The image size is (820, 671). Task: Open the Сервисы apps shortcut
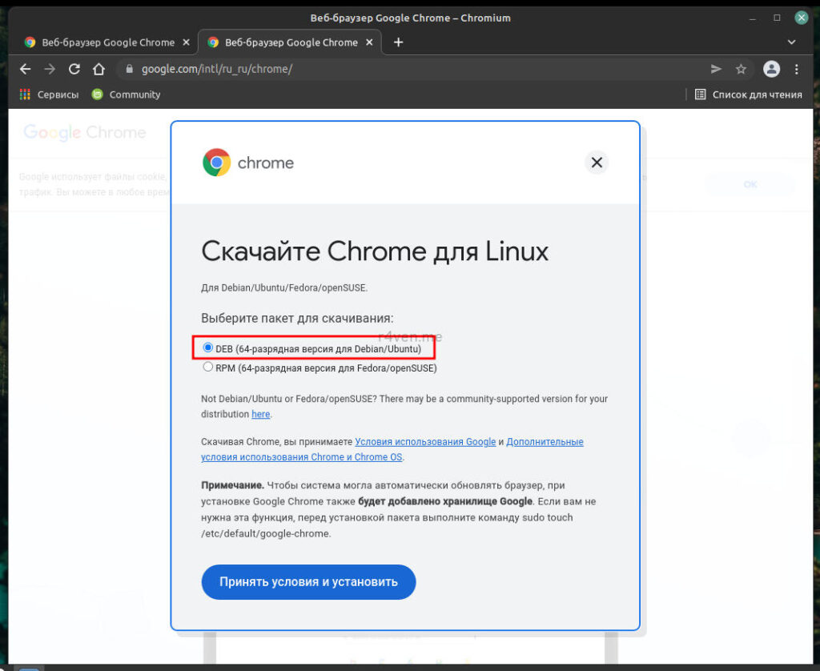click(49, 94)
